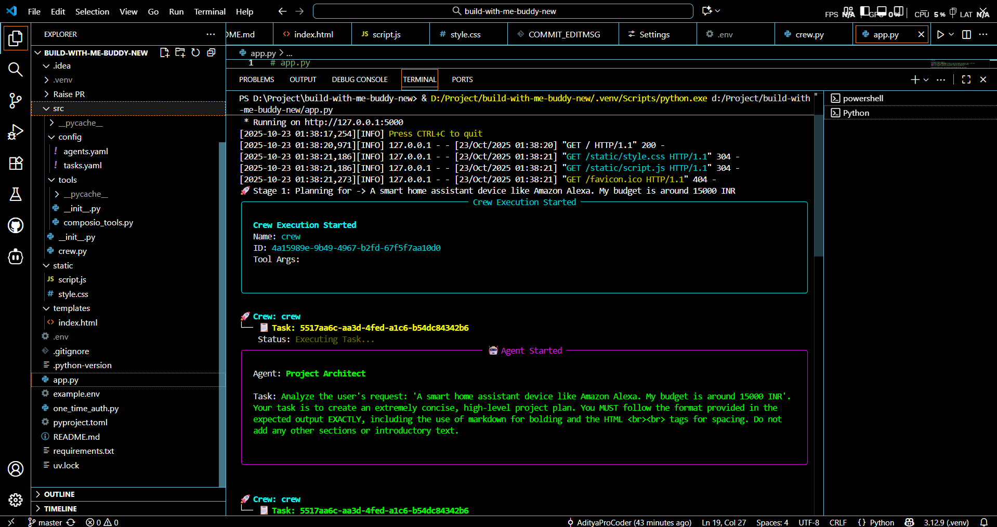997x527 pixels.
Task: Open the Extensions view
Action: coord(16,163)
